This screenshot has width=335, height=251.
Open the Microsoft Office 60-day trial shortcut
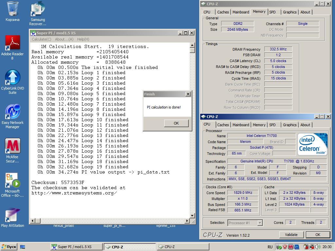pos(12,185)
